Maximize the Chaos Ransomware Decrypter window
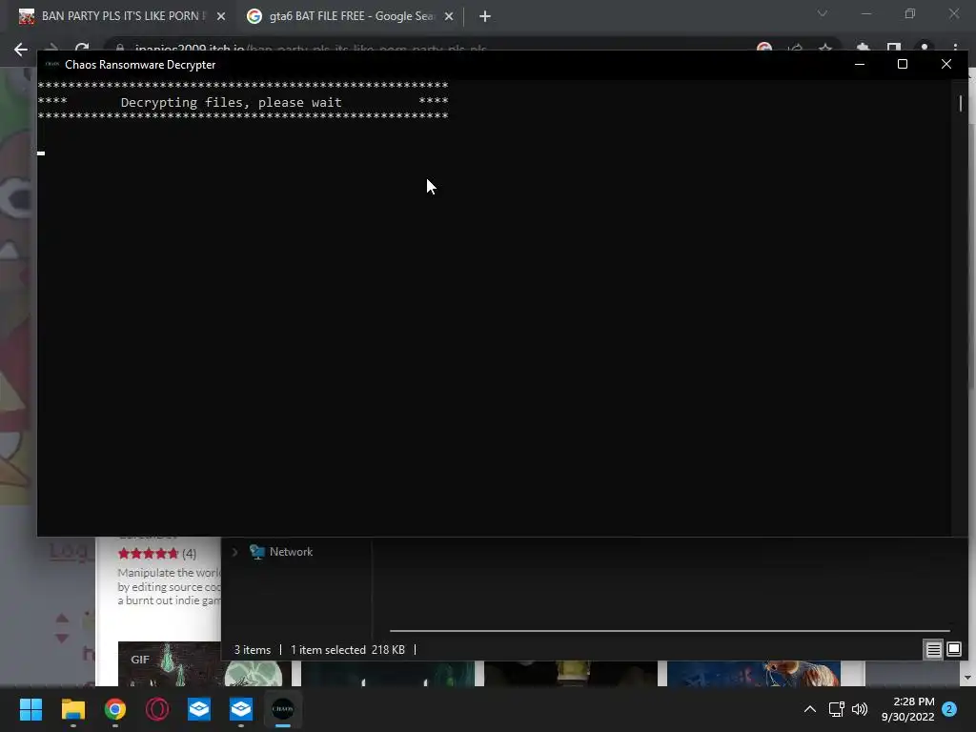Viewport: 976px width, 732px height. click(x=903, y=64)
